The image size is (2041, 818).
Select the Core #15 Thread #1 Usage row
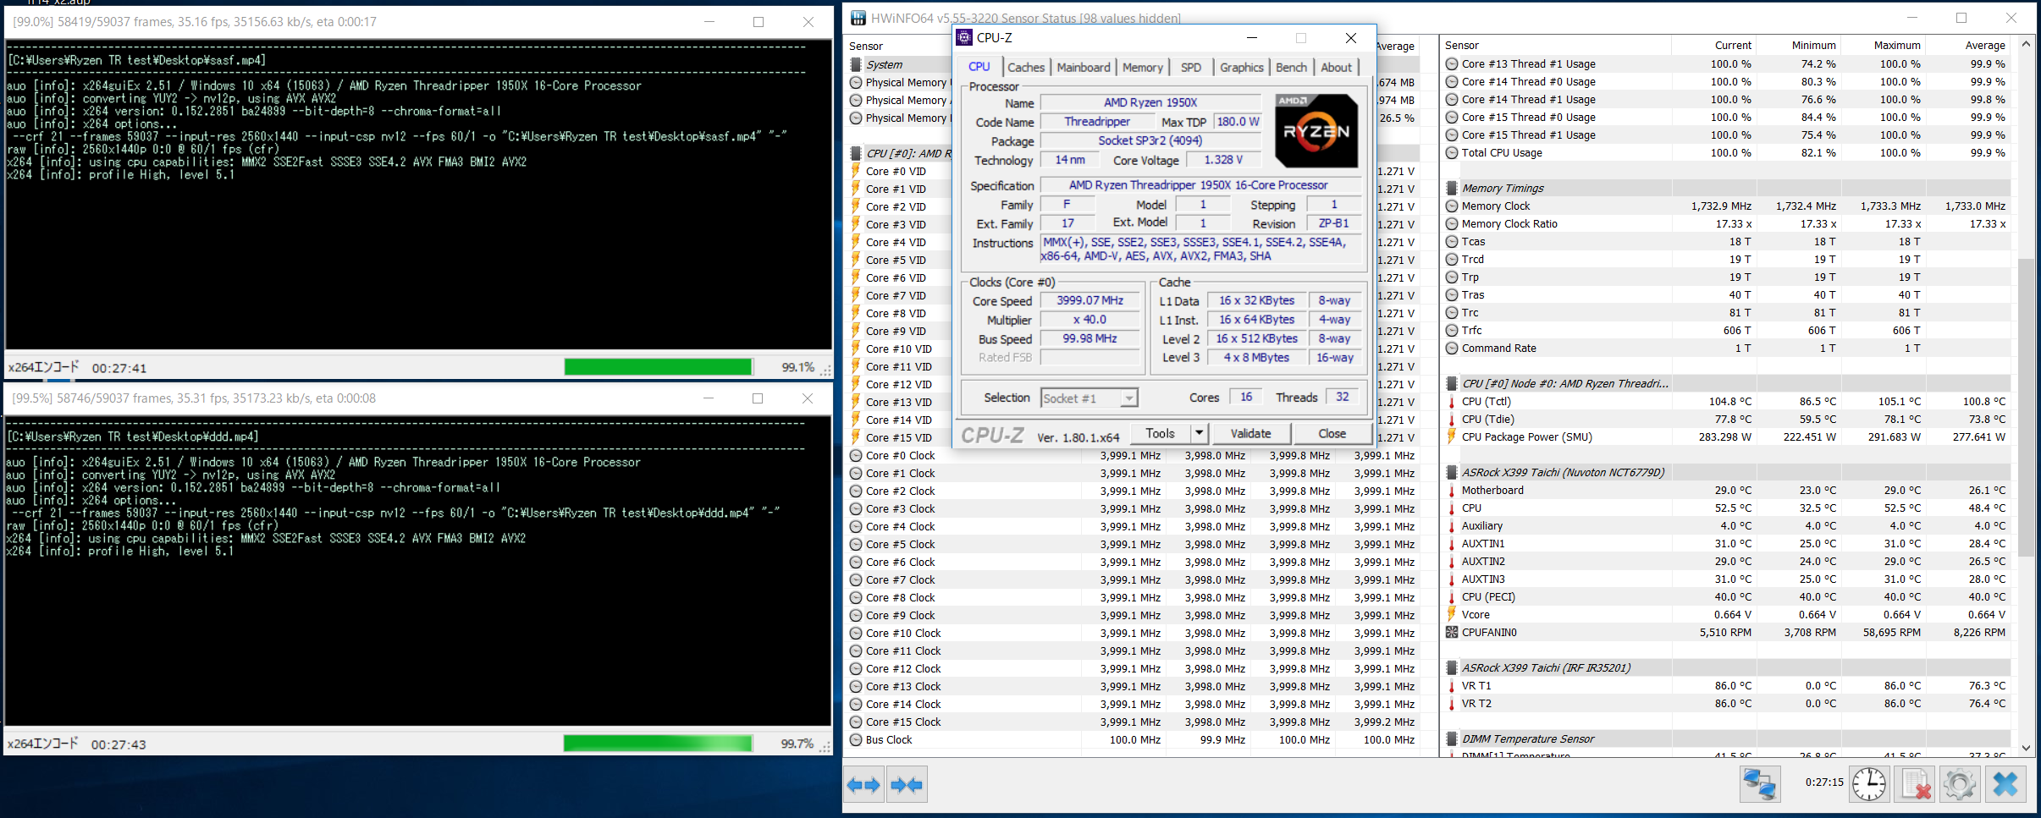point(1726,135)
